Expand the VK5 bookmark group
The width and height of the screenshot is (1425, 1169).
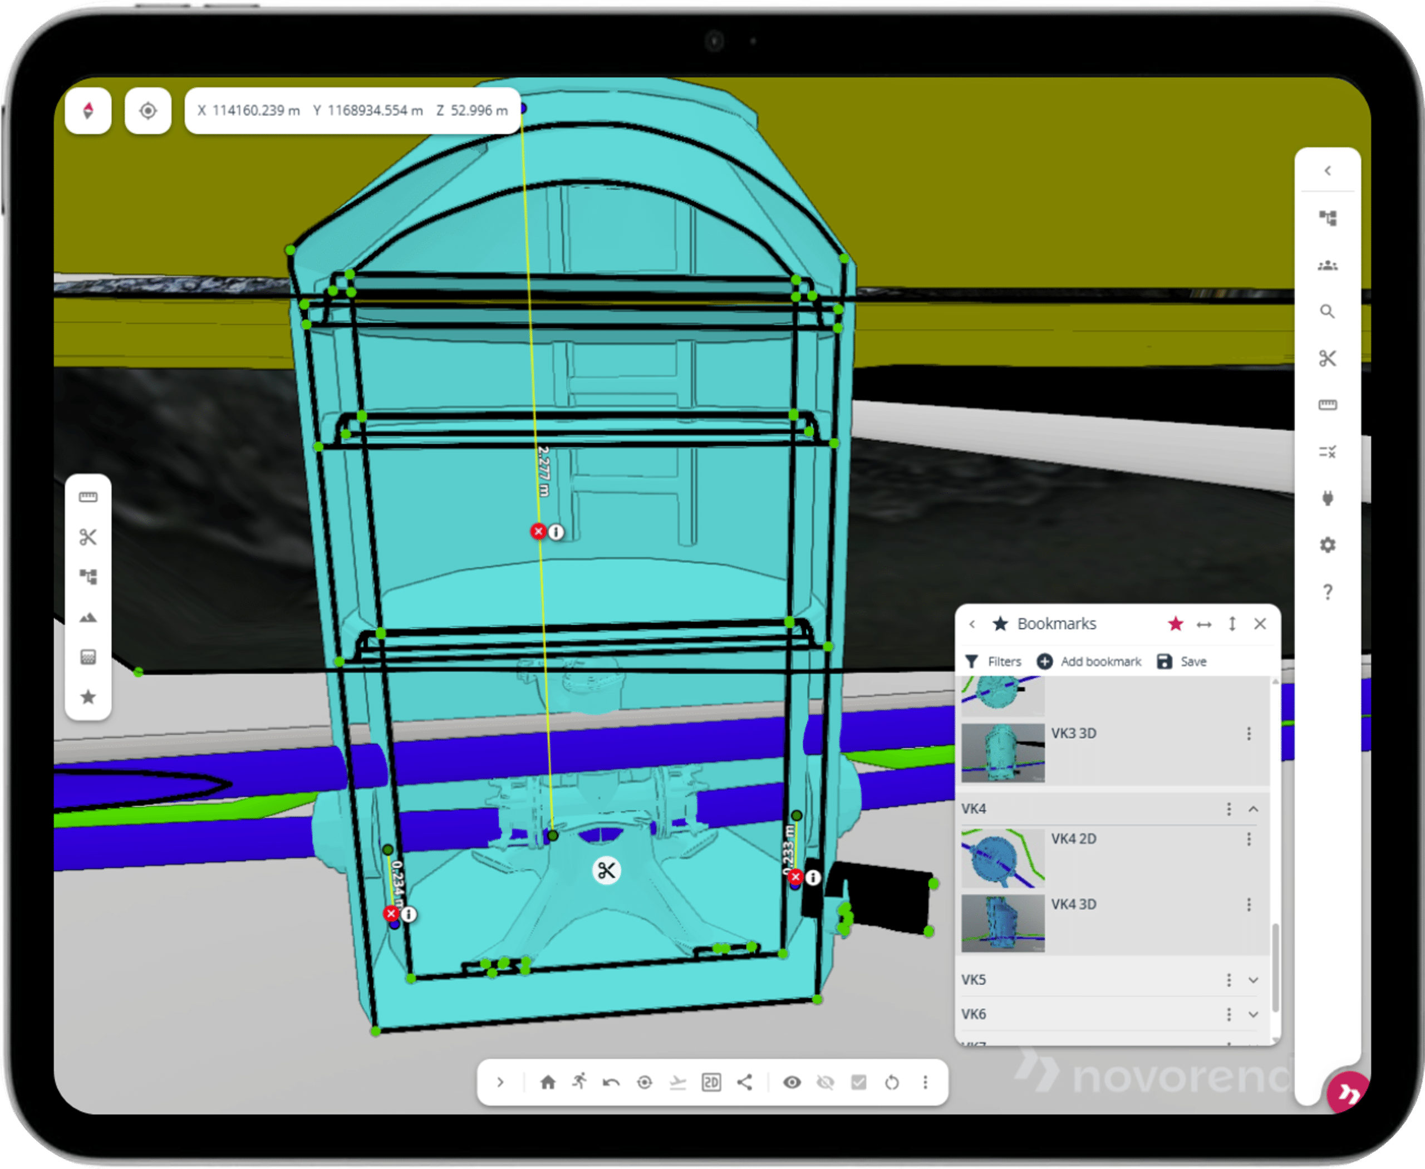[x=1253, y=980]
